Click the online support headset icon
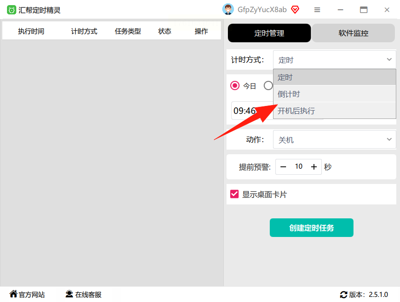This screenshot has width=400, height=302. tap(69, 294)
